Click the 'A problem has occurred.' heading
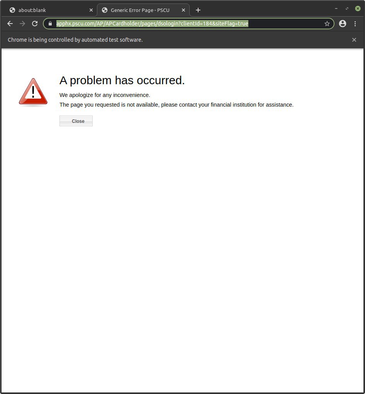 tap(122, 80)
